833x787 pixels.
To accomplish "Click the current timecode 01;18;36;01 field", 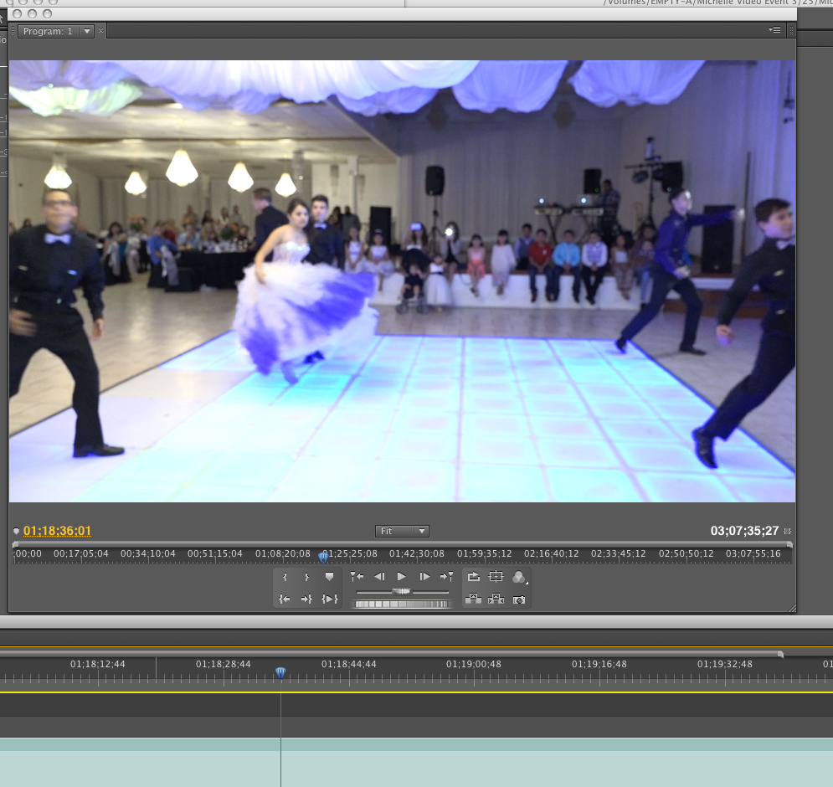I will coord(57,531).
